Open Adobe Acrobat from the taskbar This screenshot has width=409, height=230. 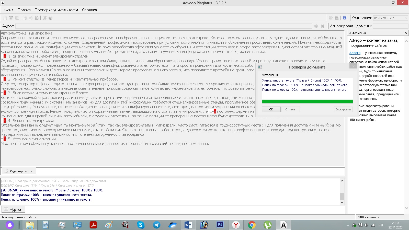click(x=93, y=225)
